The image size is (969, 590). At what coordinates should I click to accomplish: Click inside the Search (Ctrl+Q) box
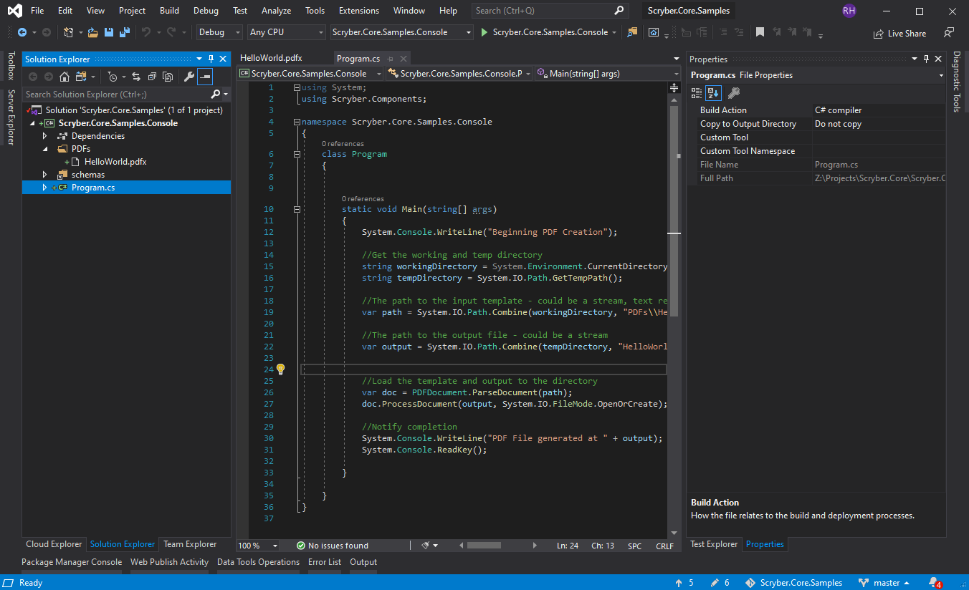pos(550,11)
